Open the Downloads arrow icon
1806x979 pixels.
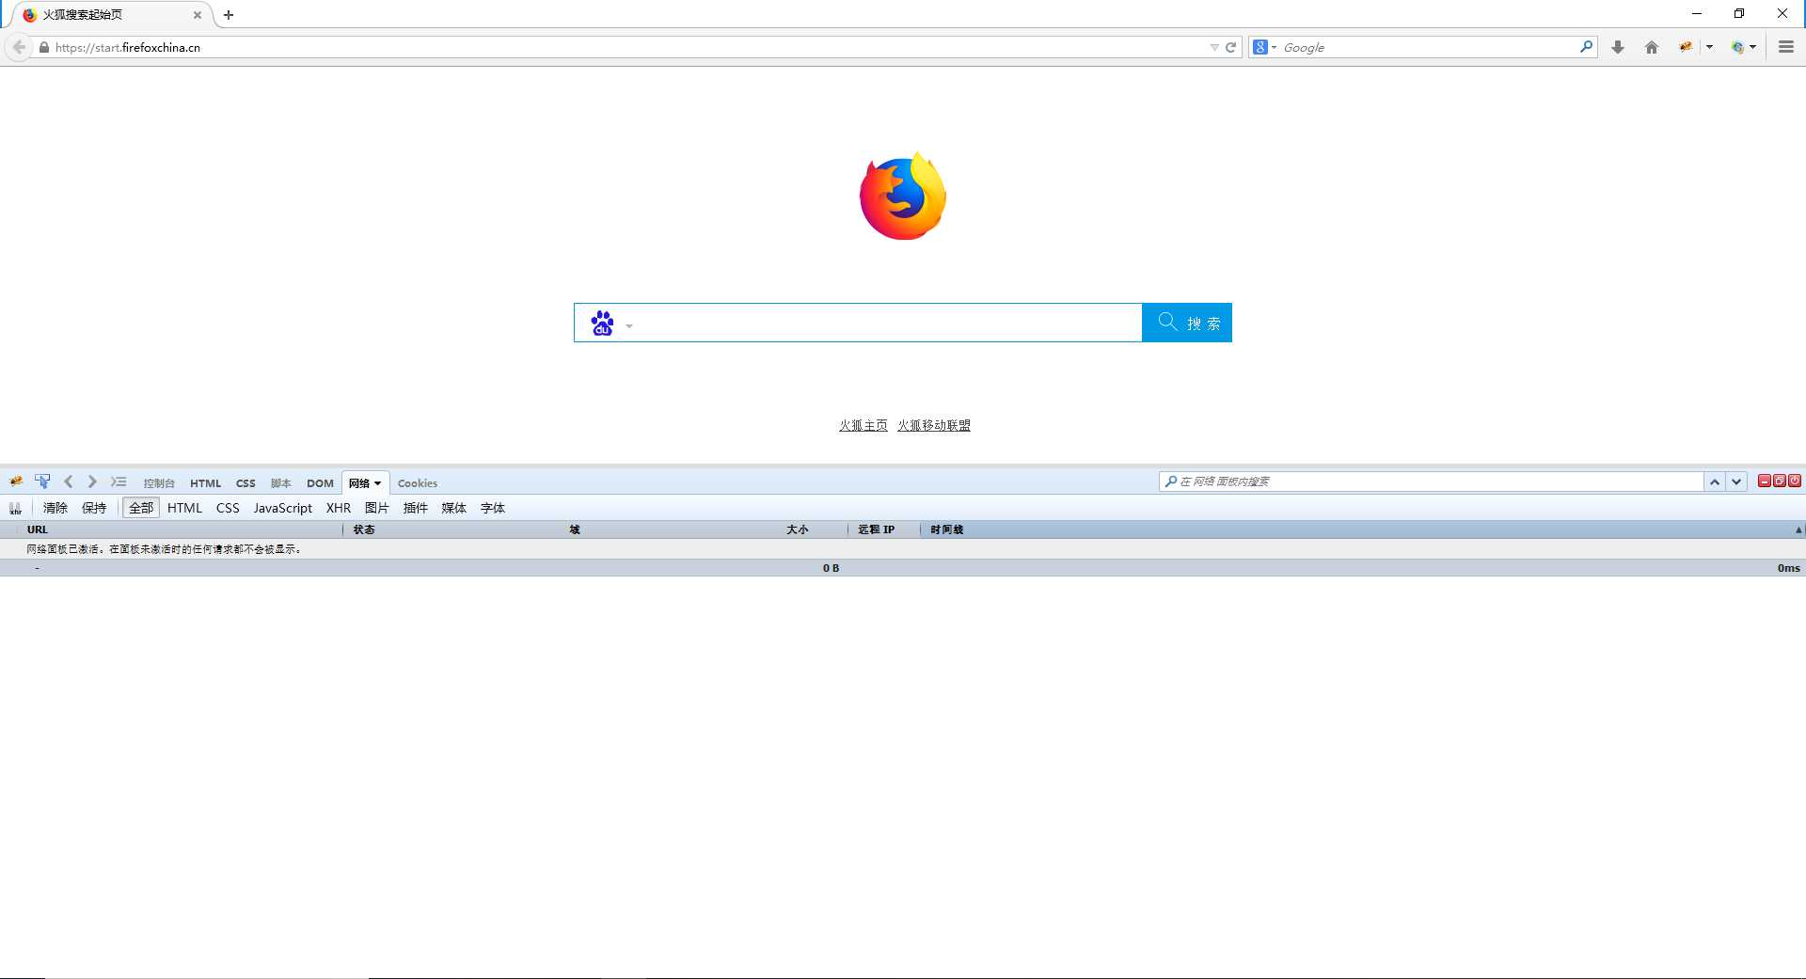click(x=1618, y=47)
